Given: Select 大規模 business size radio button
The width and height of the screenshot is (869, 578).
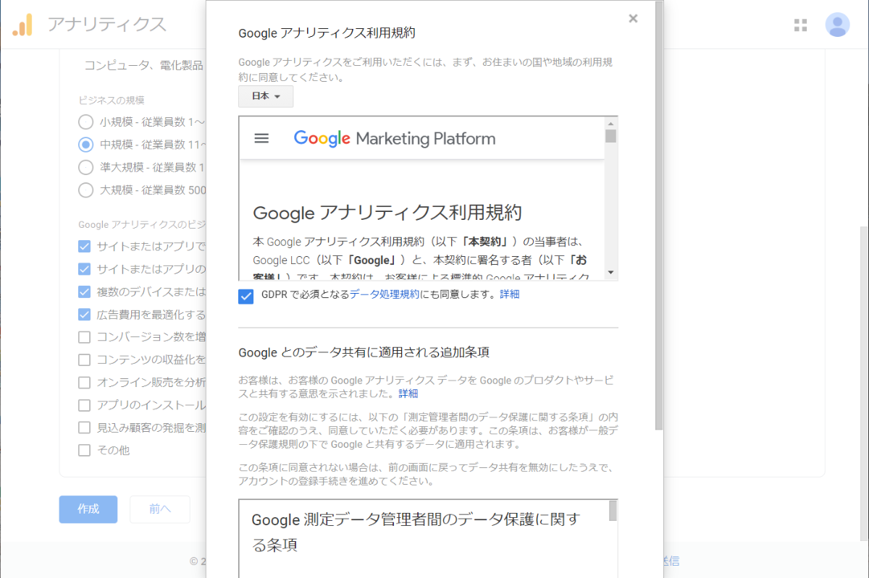Looking at the screenshot, I should [85, 190].
